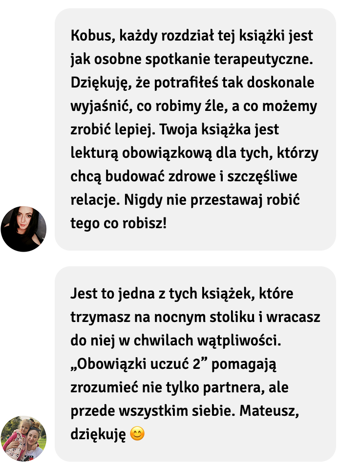This screenshot has height=470, width=340.
Task: Click the phrase 'przede wszystkim siebie'
Action: pos(151,411)
